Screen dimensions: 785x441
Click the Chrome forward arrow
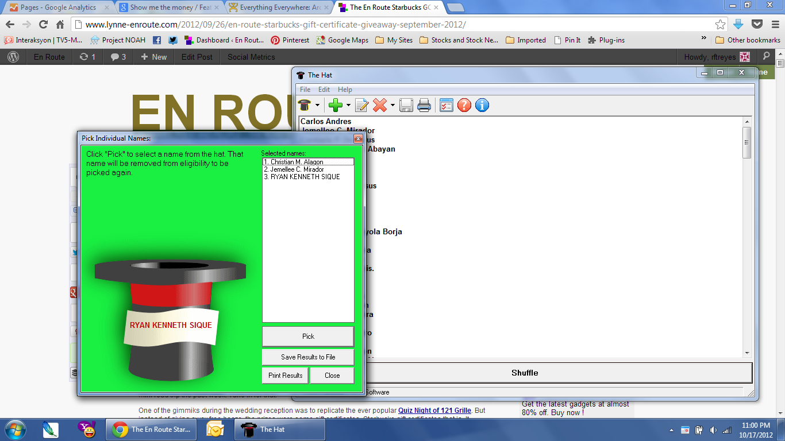[26, 25]
